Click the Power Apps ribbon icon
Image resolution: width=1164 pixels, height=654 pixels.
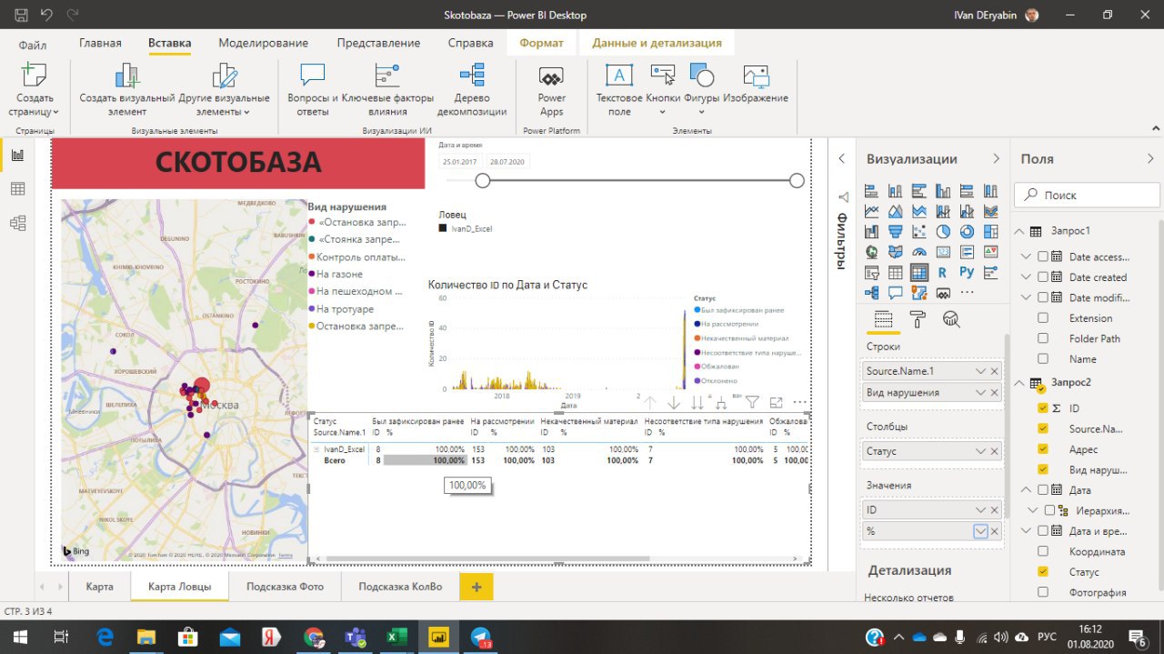tap(551, 90)
